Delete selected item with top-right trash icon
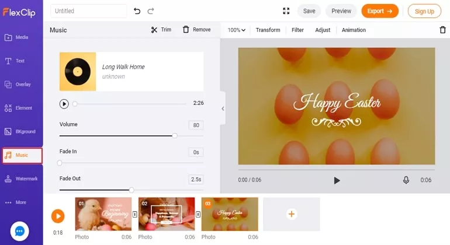Screen dimensions: 450x245 click(442, 30)
